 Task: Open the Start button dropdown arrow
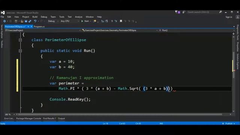[x=90, y=21]
